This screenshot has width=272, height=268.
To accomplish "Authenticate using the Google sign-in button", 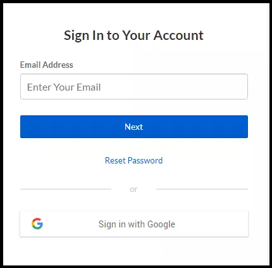I will [134, 224].
